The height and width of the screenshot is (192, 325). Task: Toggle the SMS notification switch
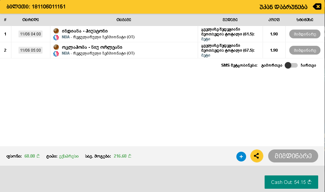[x=291, y=65]
